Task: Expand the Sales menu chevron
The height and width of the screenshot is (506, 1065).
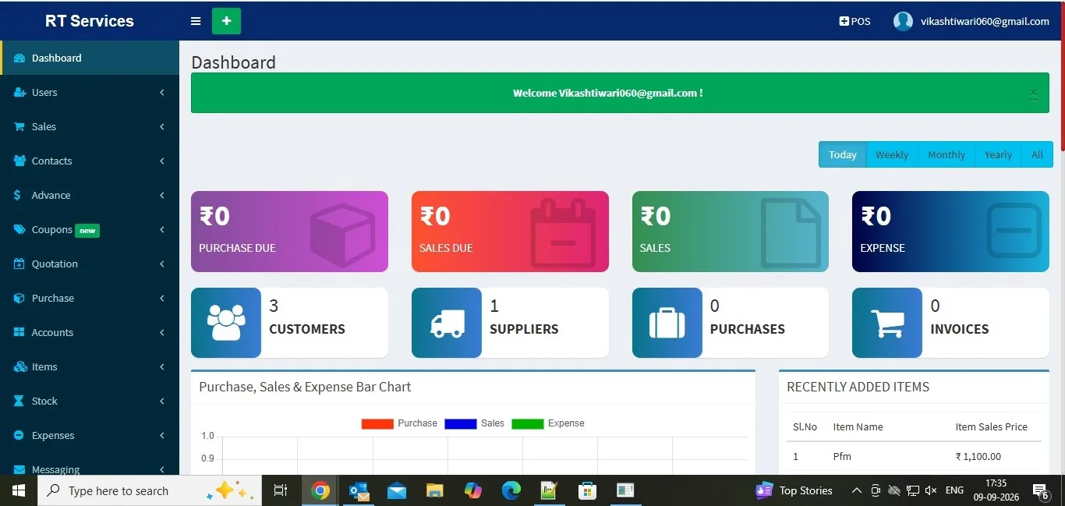Action: click(x=162, y=127)
